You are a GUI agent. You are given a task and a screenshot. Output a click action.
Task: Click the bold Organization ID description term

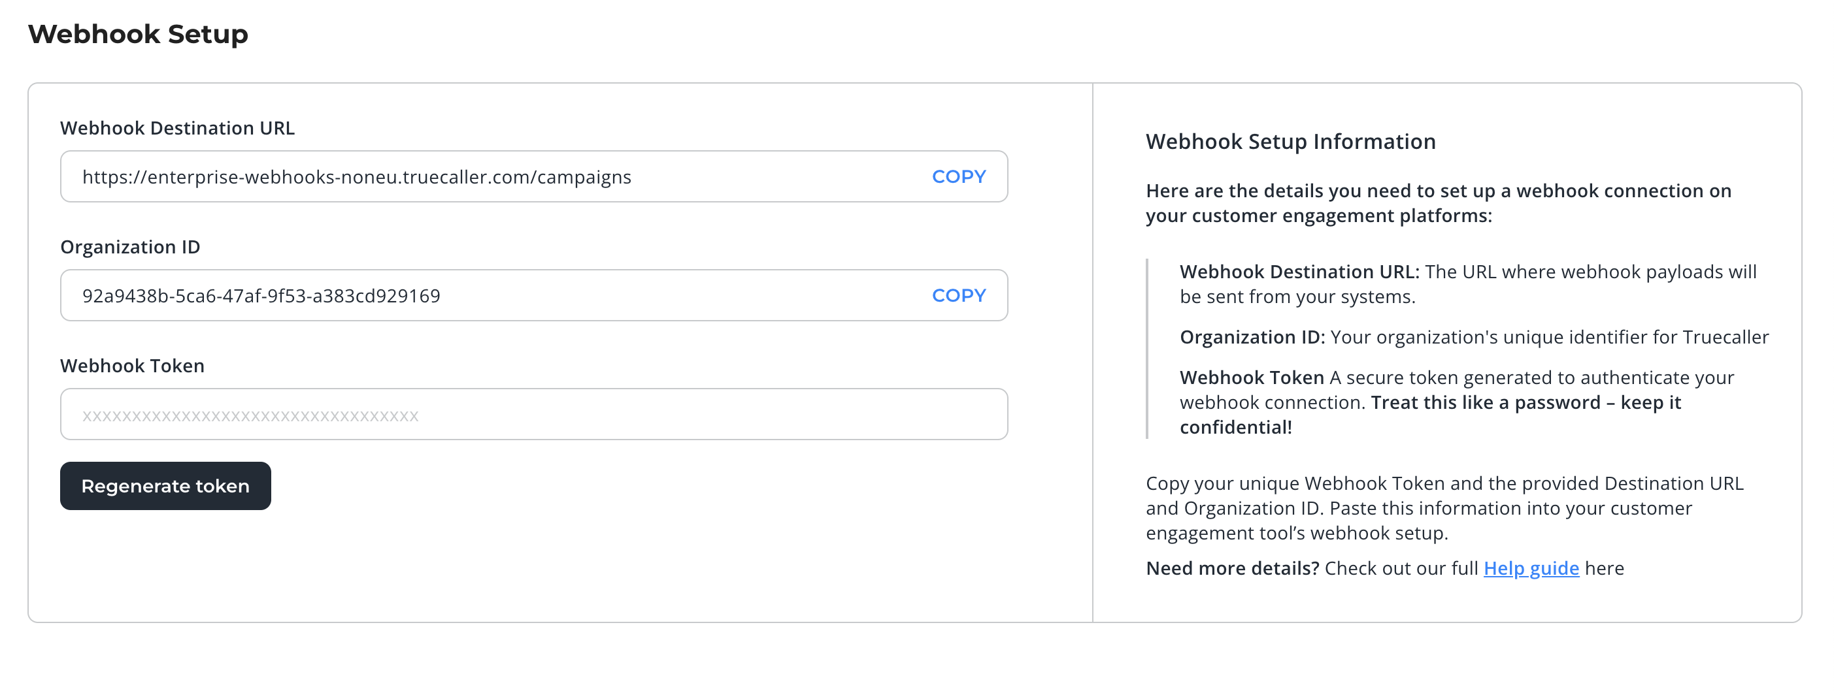tap(1252, 336)
